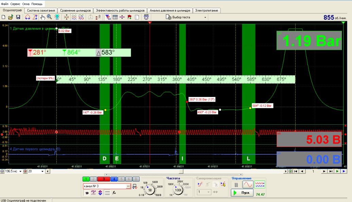Click the AUTO clock icon
352x202 pixels.
tap(146, 17)
